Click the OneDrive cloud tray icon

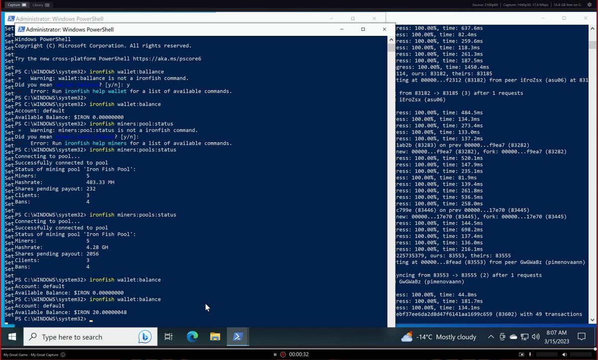(x=513, y=337)
